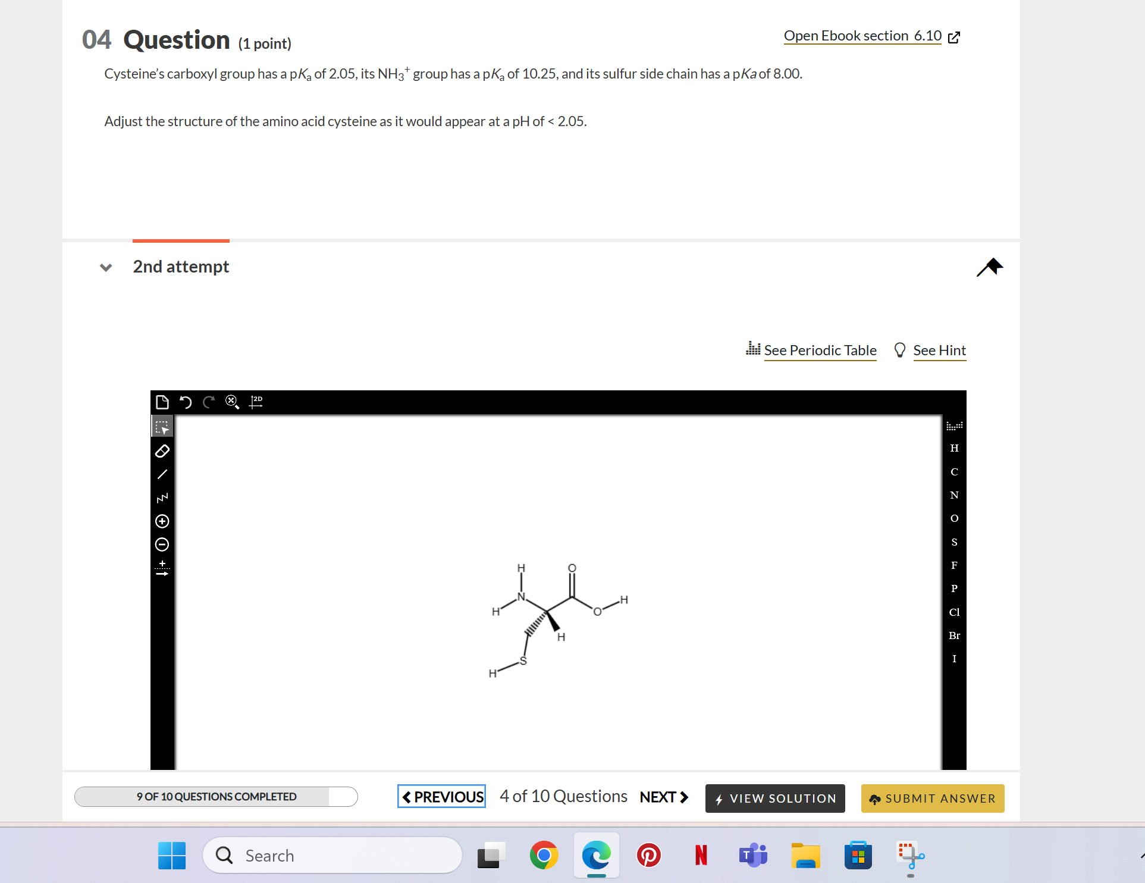The height and width of the screenshot is (883, 1145).
Task: Redo the last undone edit
Action: point(208,402)
